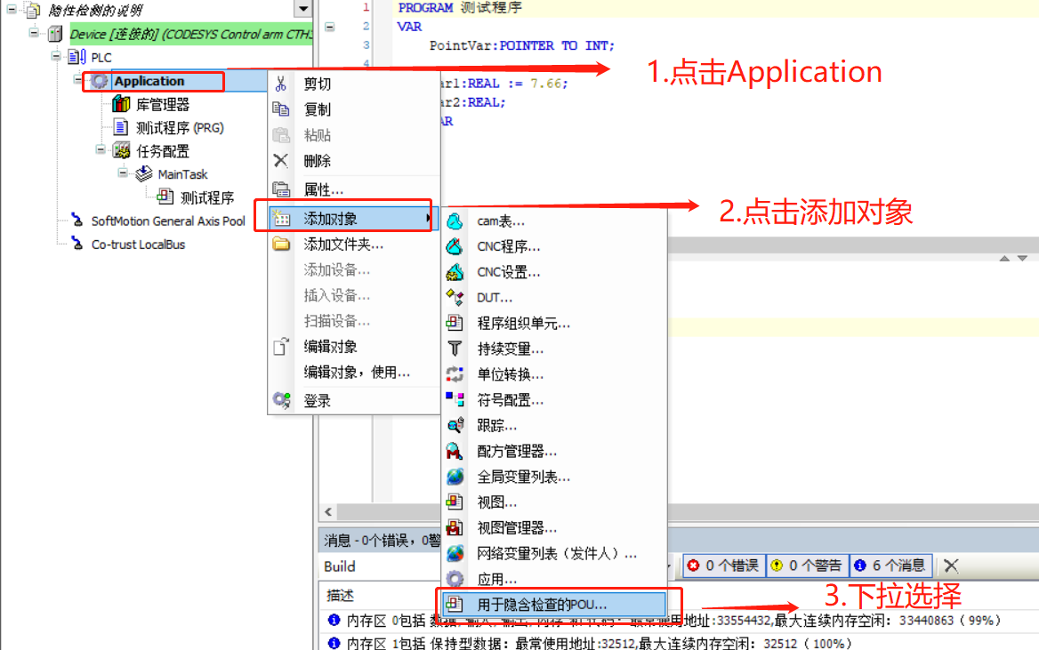The width and height of the screenshot is (1039, 650).
Task: Select 用于隐含检查的POU… in submenu
Action: click(x=554, y=605)
